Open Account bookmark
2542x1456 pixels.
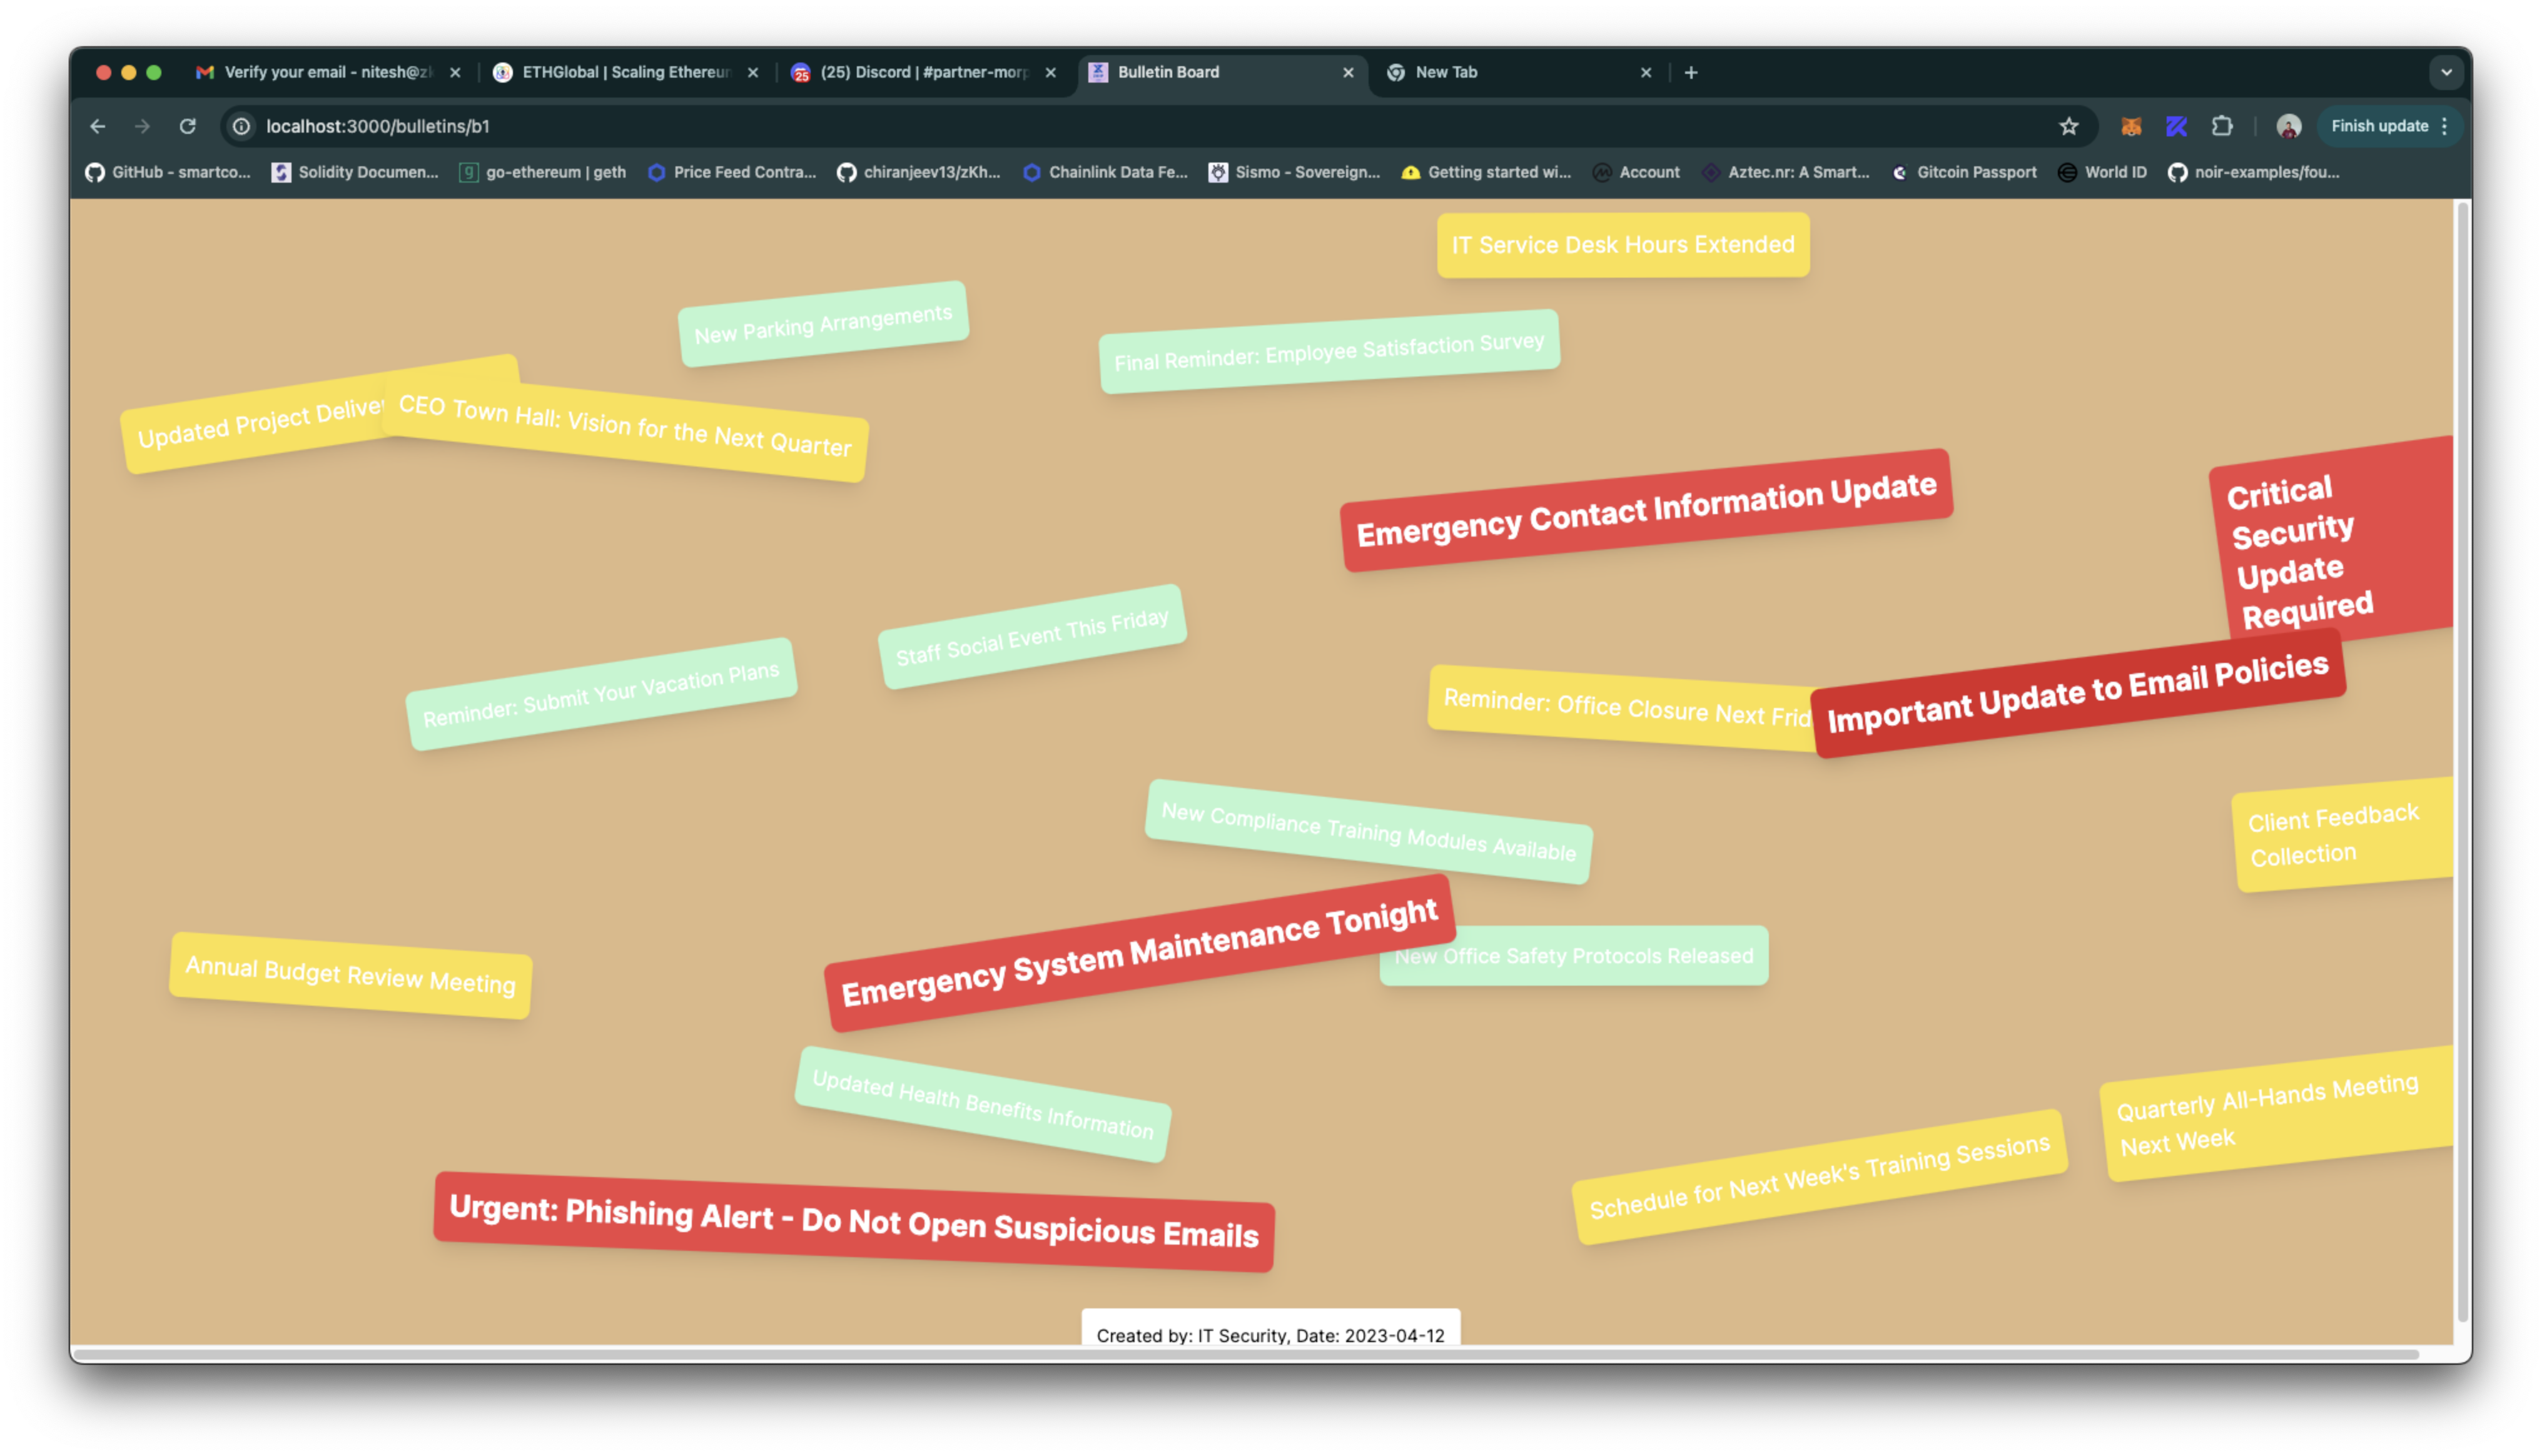(x=1636, y=172)
